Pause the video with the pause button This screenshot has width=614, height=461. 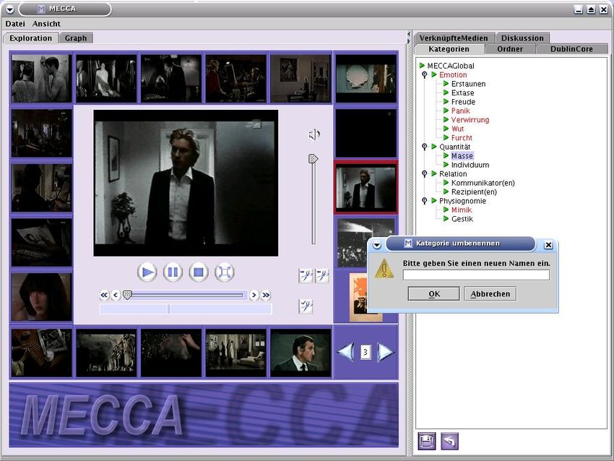pyautogui.click(x=173, y=272)
